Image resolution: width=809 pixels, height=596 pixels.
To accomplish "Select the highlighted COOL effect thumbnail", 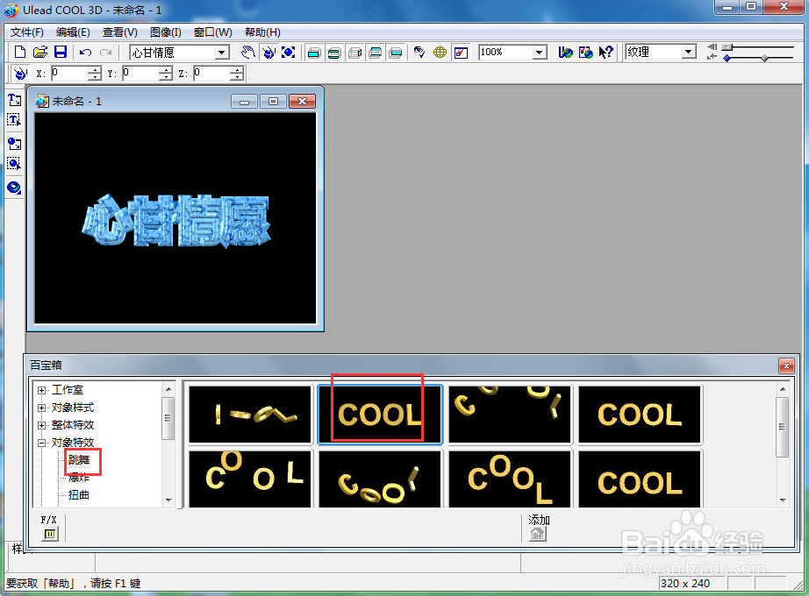I will tap(380, 415).
